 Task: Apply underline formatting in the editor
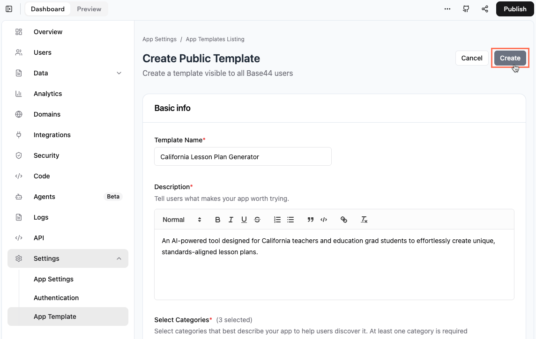tap(244, 219)
